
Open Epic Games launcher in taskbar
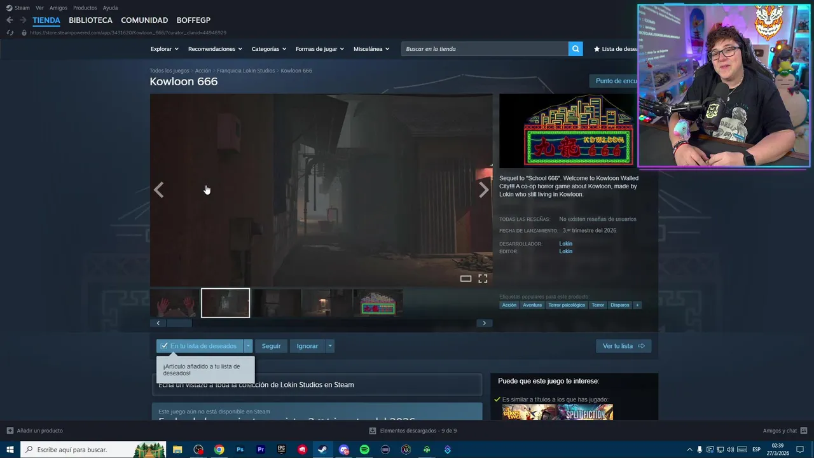tap(281, 450)
